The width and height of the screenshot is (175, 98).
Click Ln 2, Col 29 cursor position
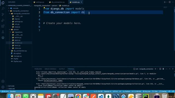click(98, 91)
